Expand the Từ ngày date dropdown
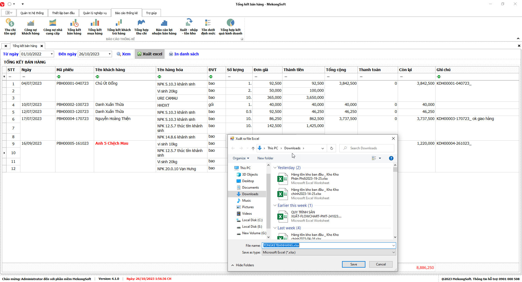The height and width of the screenshot is (282, 522). (52, 54)
